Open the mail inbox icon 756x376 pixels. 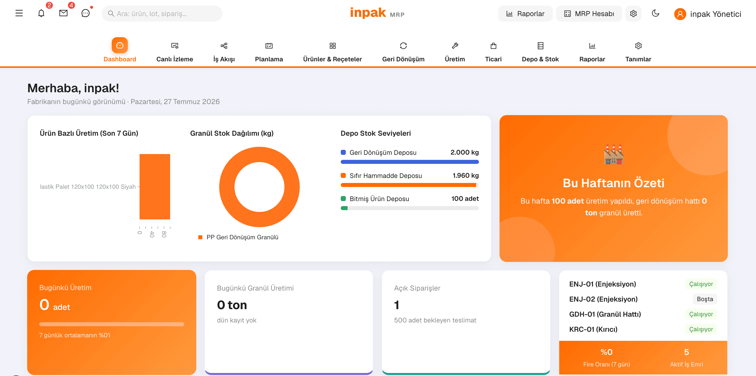pyautogui.click(x=63, y=13)
